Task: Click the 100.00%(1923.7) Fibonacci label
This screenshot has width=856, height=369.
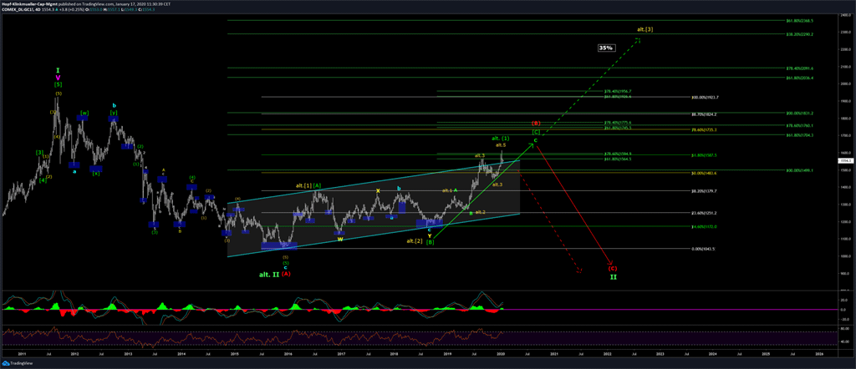Action: tap(706, 98)
